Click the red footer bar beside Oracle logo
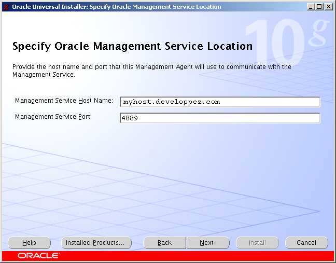The height and width of the screenshot is (263, 336). (197, 256)
